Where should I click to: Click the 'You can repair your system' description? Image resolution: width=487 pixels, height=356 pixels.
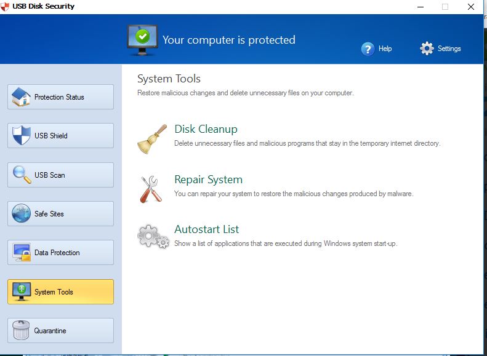(x=294, y=194)
